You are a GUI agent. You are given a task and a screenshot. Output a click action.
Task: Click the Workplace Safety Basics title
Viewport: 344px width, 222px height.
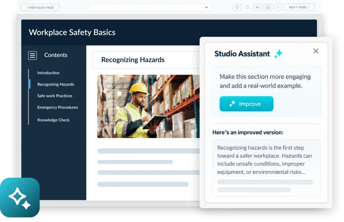point(72,32)
